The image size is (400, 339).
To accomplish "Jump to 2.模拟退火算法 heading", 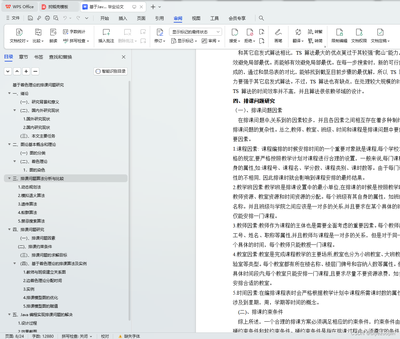I will point(31,195).
